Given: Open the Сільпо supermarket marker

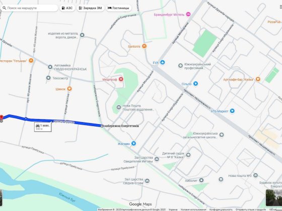Looking at the screenshot, I should (x=195, y=83).
